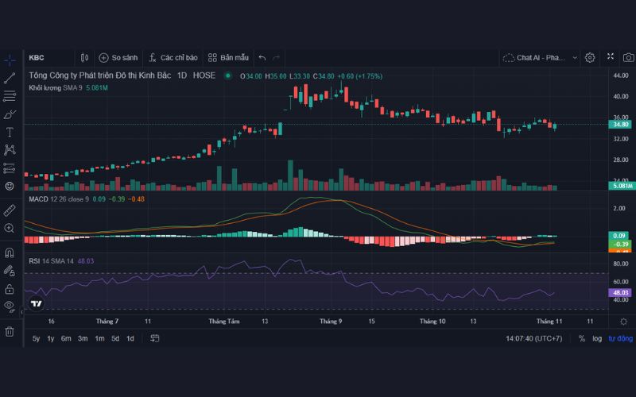The height and width of the screenshot is (397, 636).
Task: Open chart settings gear icon
Action: [x=590, y=57]
